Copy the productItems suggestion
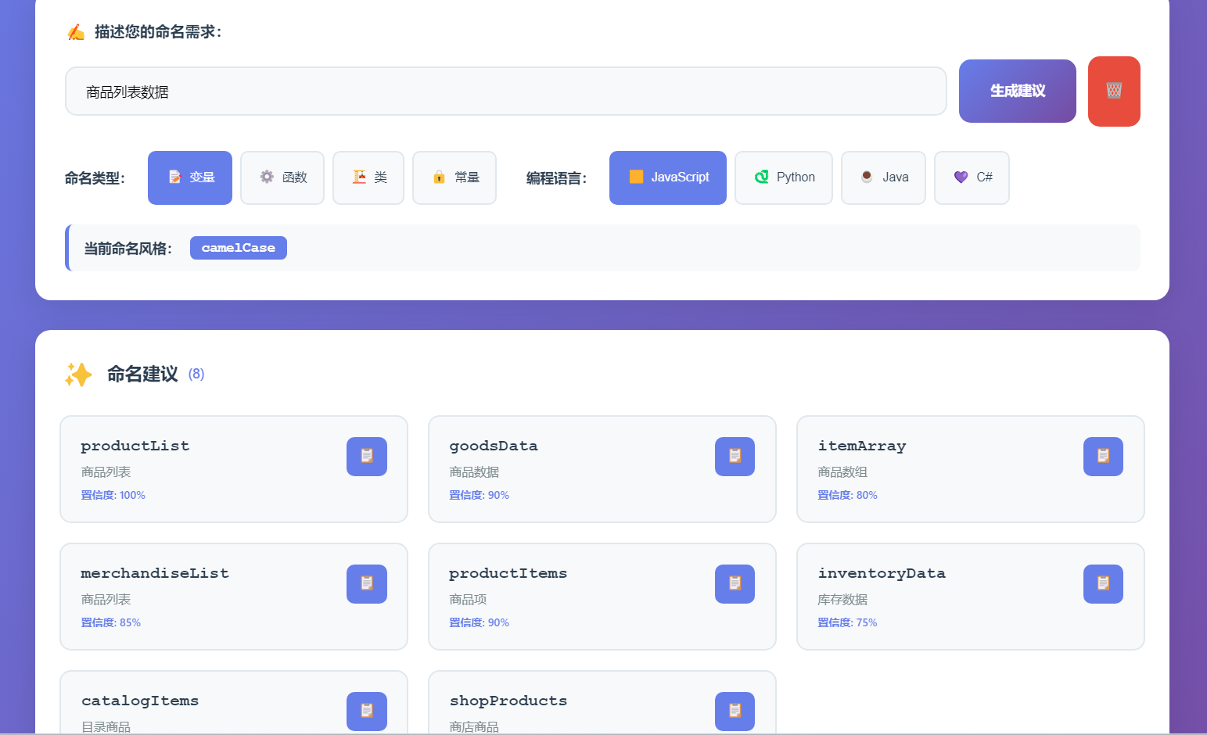 tap(735, 584)
